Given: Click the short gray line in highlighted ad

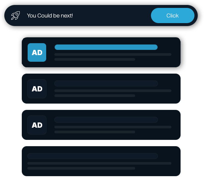Looking at the screenshot, I should click(x=95, y=59).
